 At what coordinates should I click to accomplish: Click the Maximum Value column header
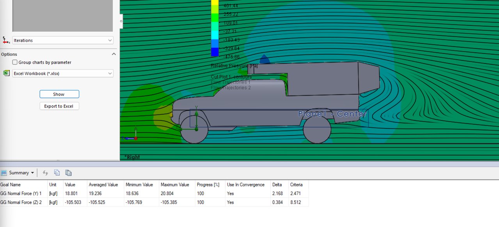click(175, 184)
